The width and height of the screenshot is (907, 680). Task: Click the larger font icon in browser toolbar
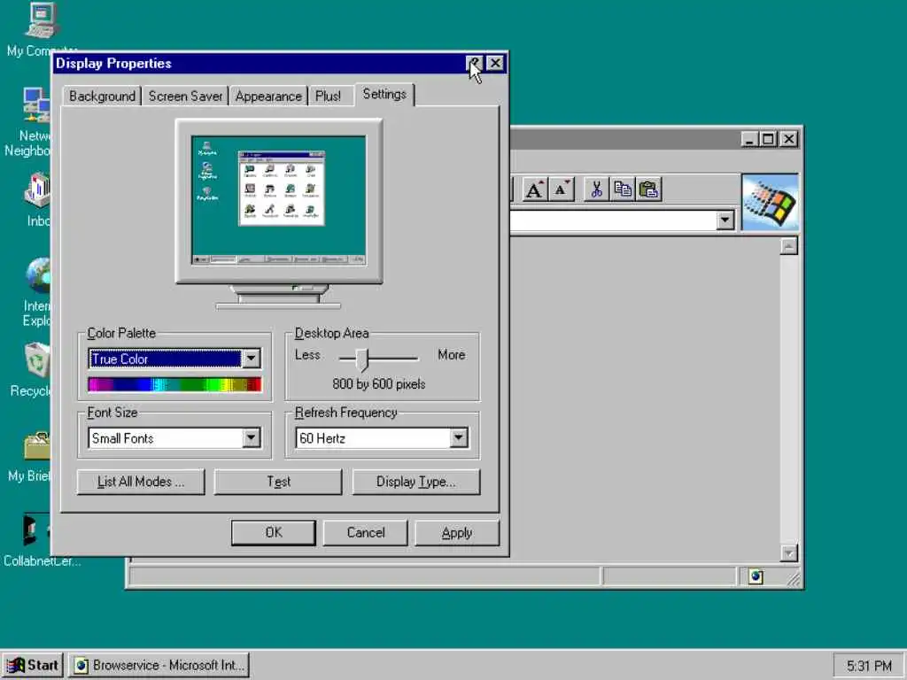tap(534, 189)
